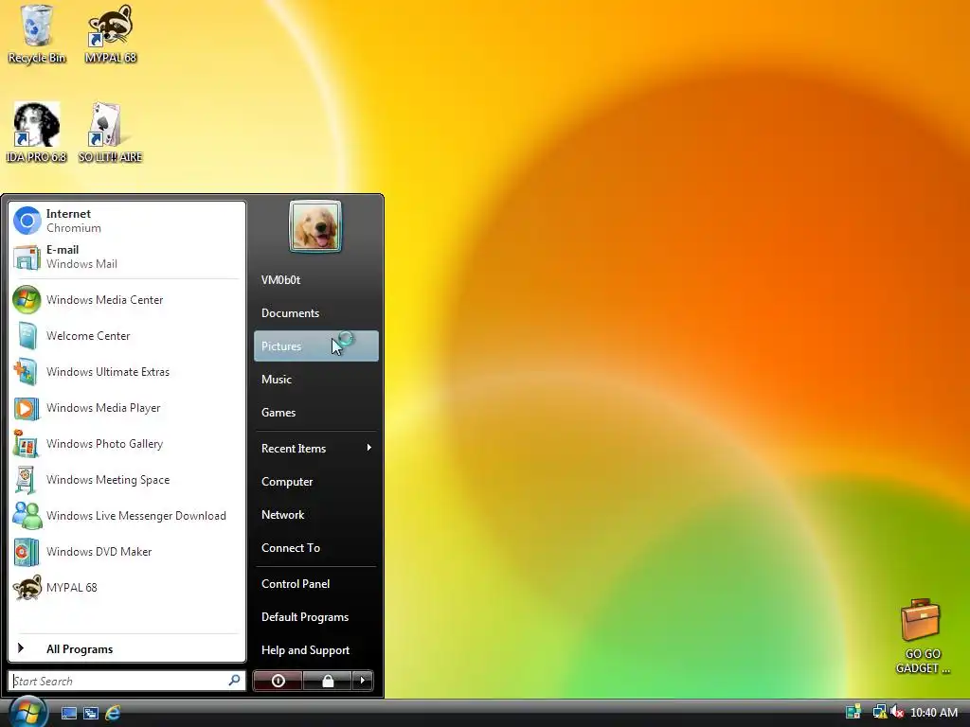Launch Windows Meeting Space
970x727 pixels.
pyautogui.click(x=127, y=480)
